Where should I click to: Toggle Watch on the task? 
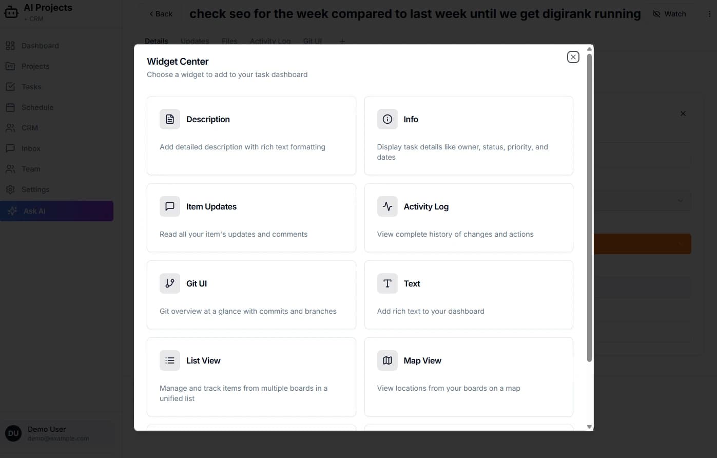pyautogui.click(x=669, y=14)
